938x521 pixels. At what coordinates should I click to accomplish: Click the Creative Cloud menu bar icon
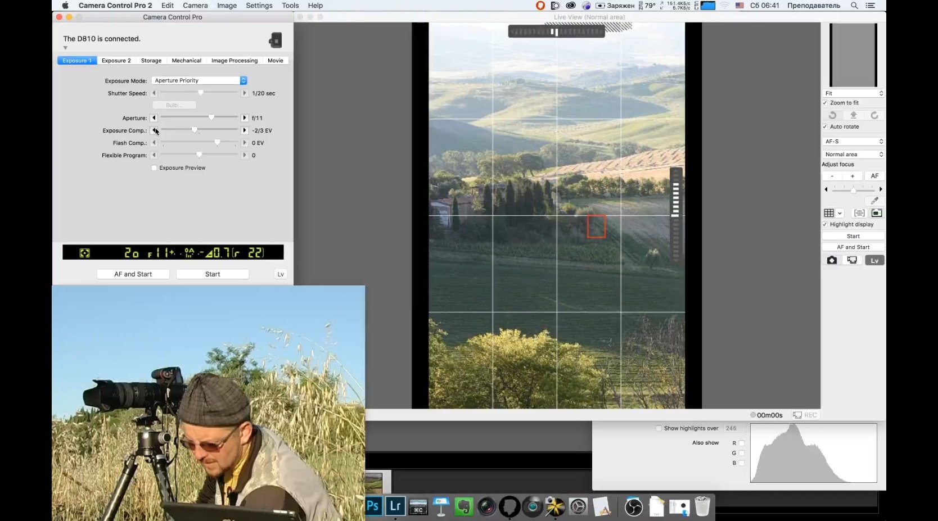(571, 6)
